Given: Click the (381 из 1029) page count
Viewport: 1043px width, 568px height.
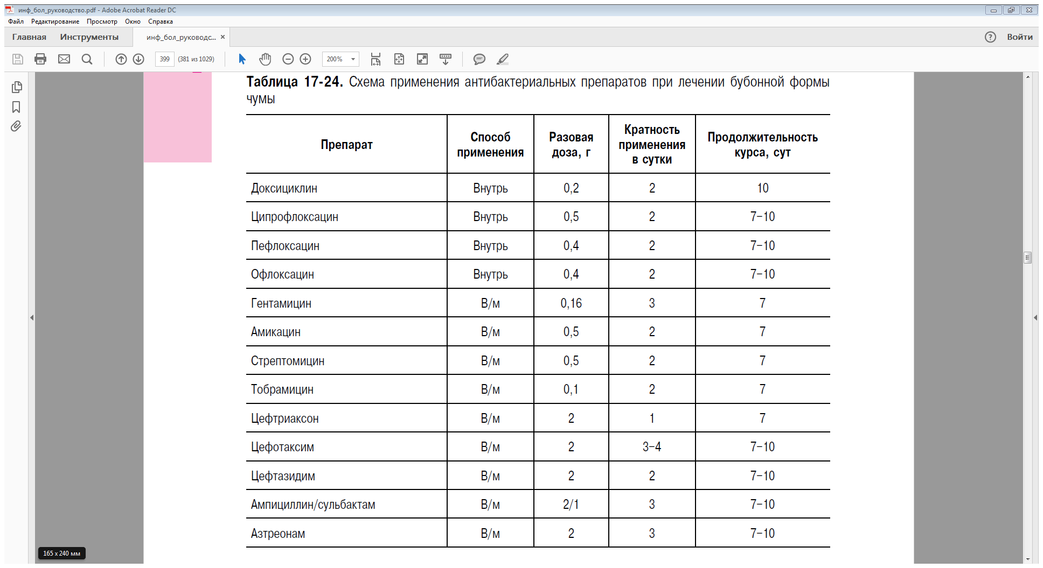Looking at the screenshot, I should pyautogui.click(x=196, y=59).
